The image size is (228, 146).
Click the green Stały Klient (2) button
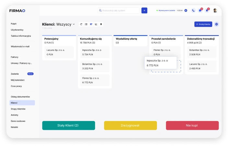[x=68, y=125]
